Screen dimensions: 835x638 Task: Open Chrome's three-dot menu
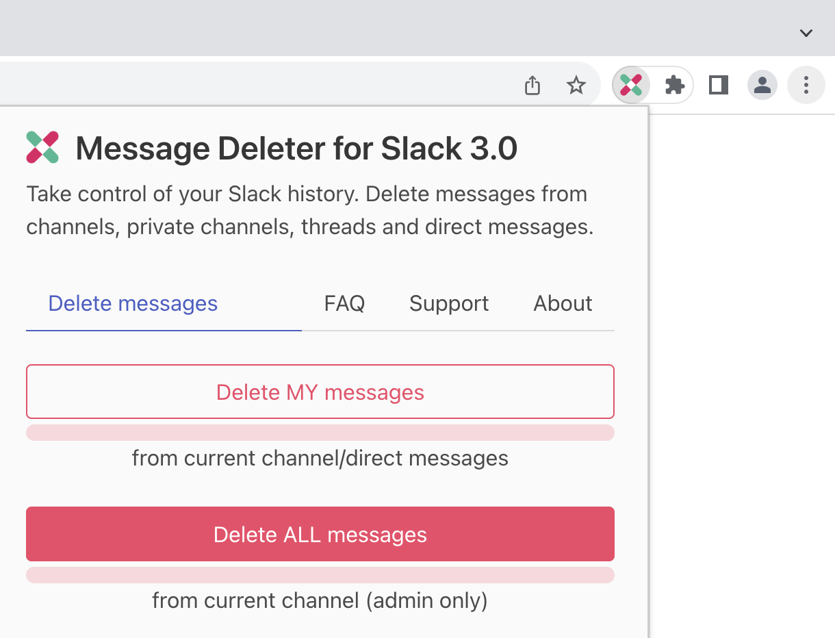tap(806, 86)
